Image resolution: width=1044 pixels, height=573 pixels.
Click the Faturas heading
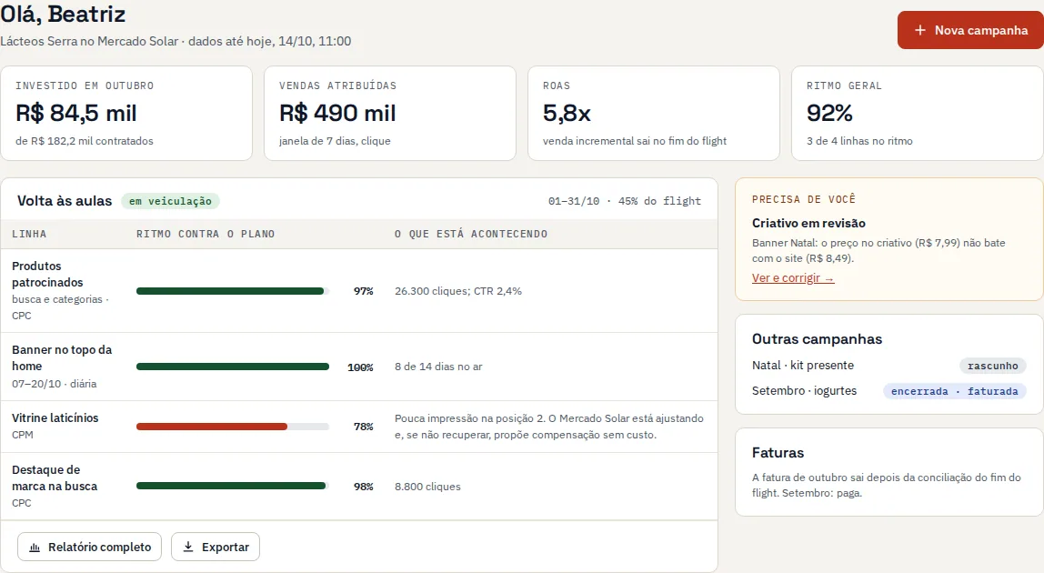(x=778, y=452)
